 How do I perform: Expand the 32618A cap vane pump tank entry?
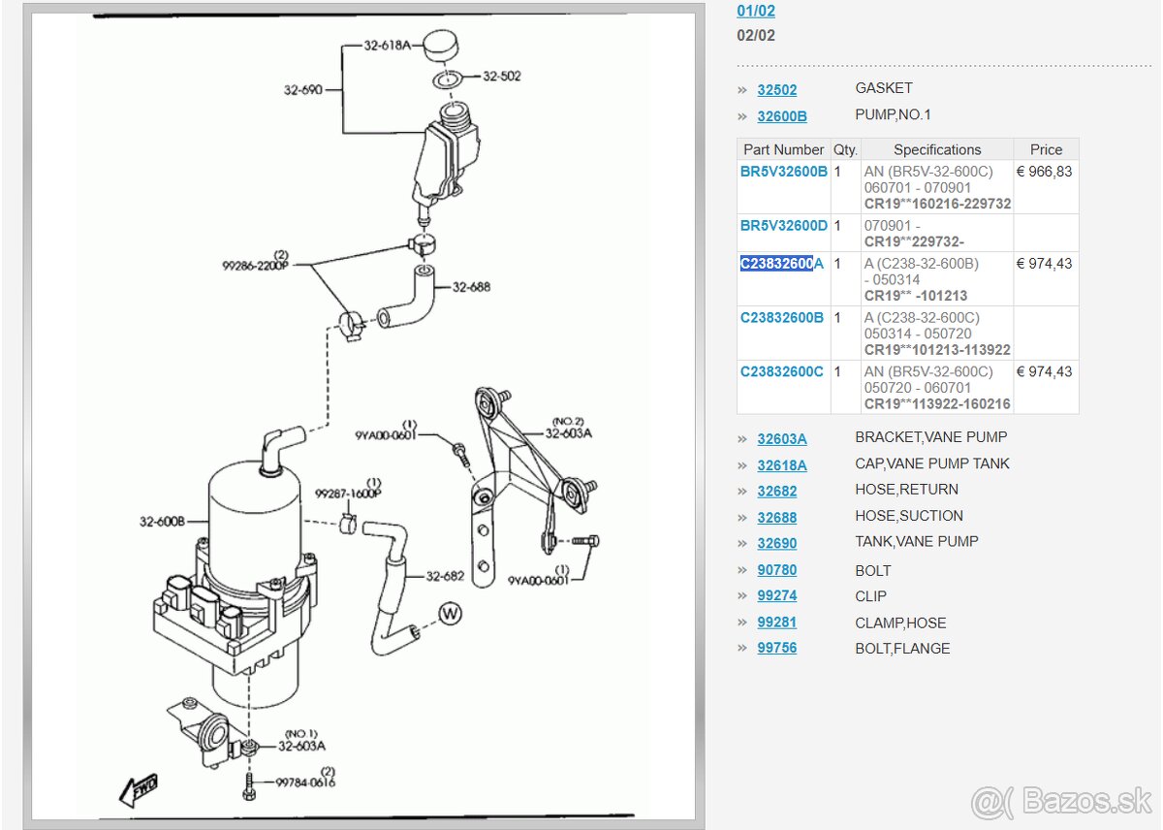(781, 465)
